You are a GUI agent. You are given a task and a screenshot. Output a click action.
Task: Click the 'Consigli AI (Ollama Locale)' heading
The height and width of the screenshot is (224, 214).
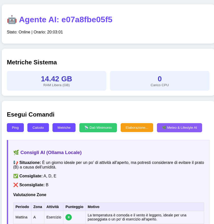tap(51, 153)
